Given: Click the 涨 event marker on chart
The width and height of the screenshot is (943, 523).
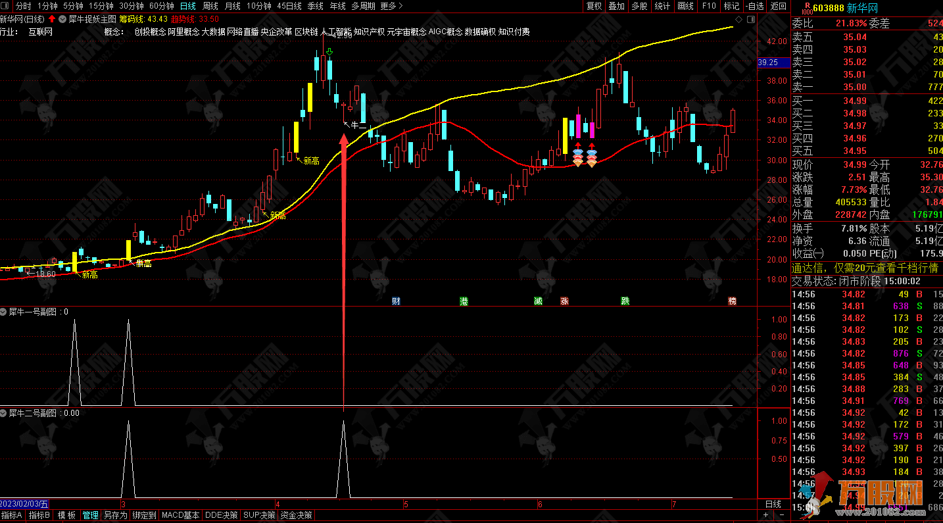Looking at the screenshot, I should point(564,301).
